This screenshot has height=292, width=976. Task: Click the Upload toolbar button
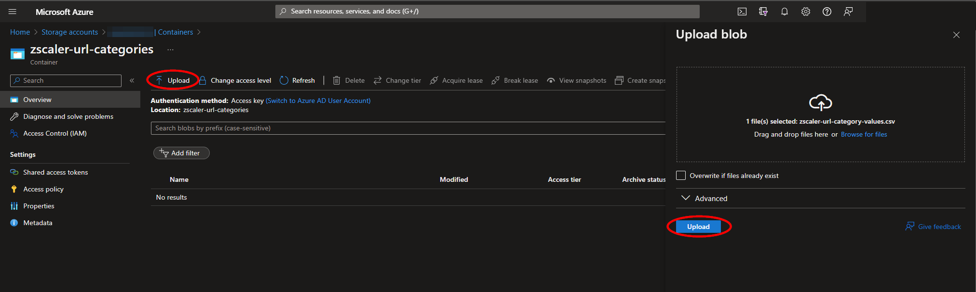pos(173,80)
